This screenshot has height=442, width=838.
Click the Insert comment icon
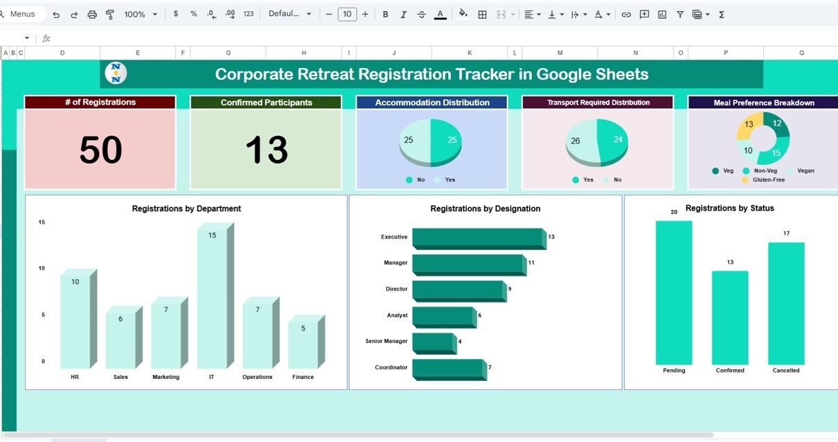click(x=644, y=15)
